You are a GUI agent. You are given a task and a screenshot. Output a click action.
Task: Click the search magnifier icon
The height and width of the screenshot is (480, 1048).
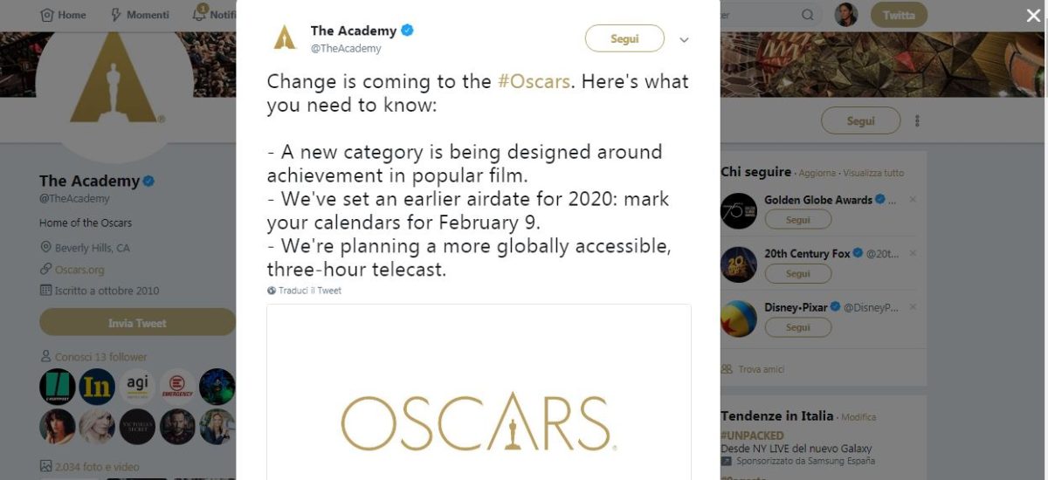click(x=808, y=15)
